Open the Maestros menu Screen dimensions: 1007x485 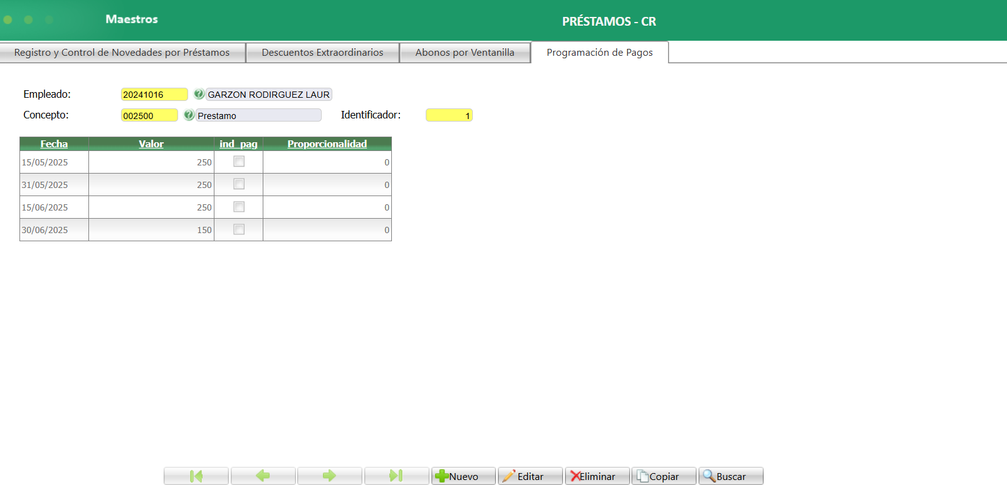click(x=132, y=19)
